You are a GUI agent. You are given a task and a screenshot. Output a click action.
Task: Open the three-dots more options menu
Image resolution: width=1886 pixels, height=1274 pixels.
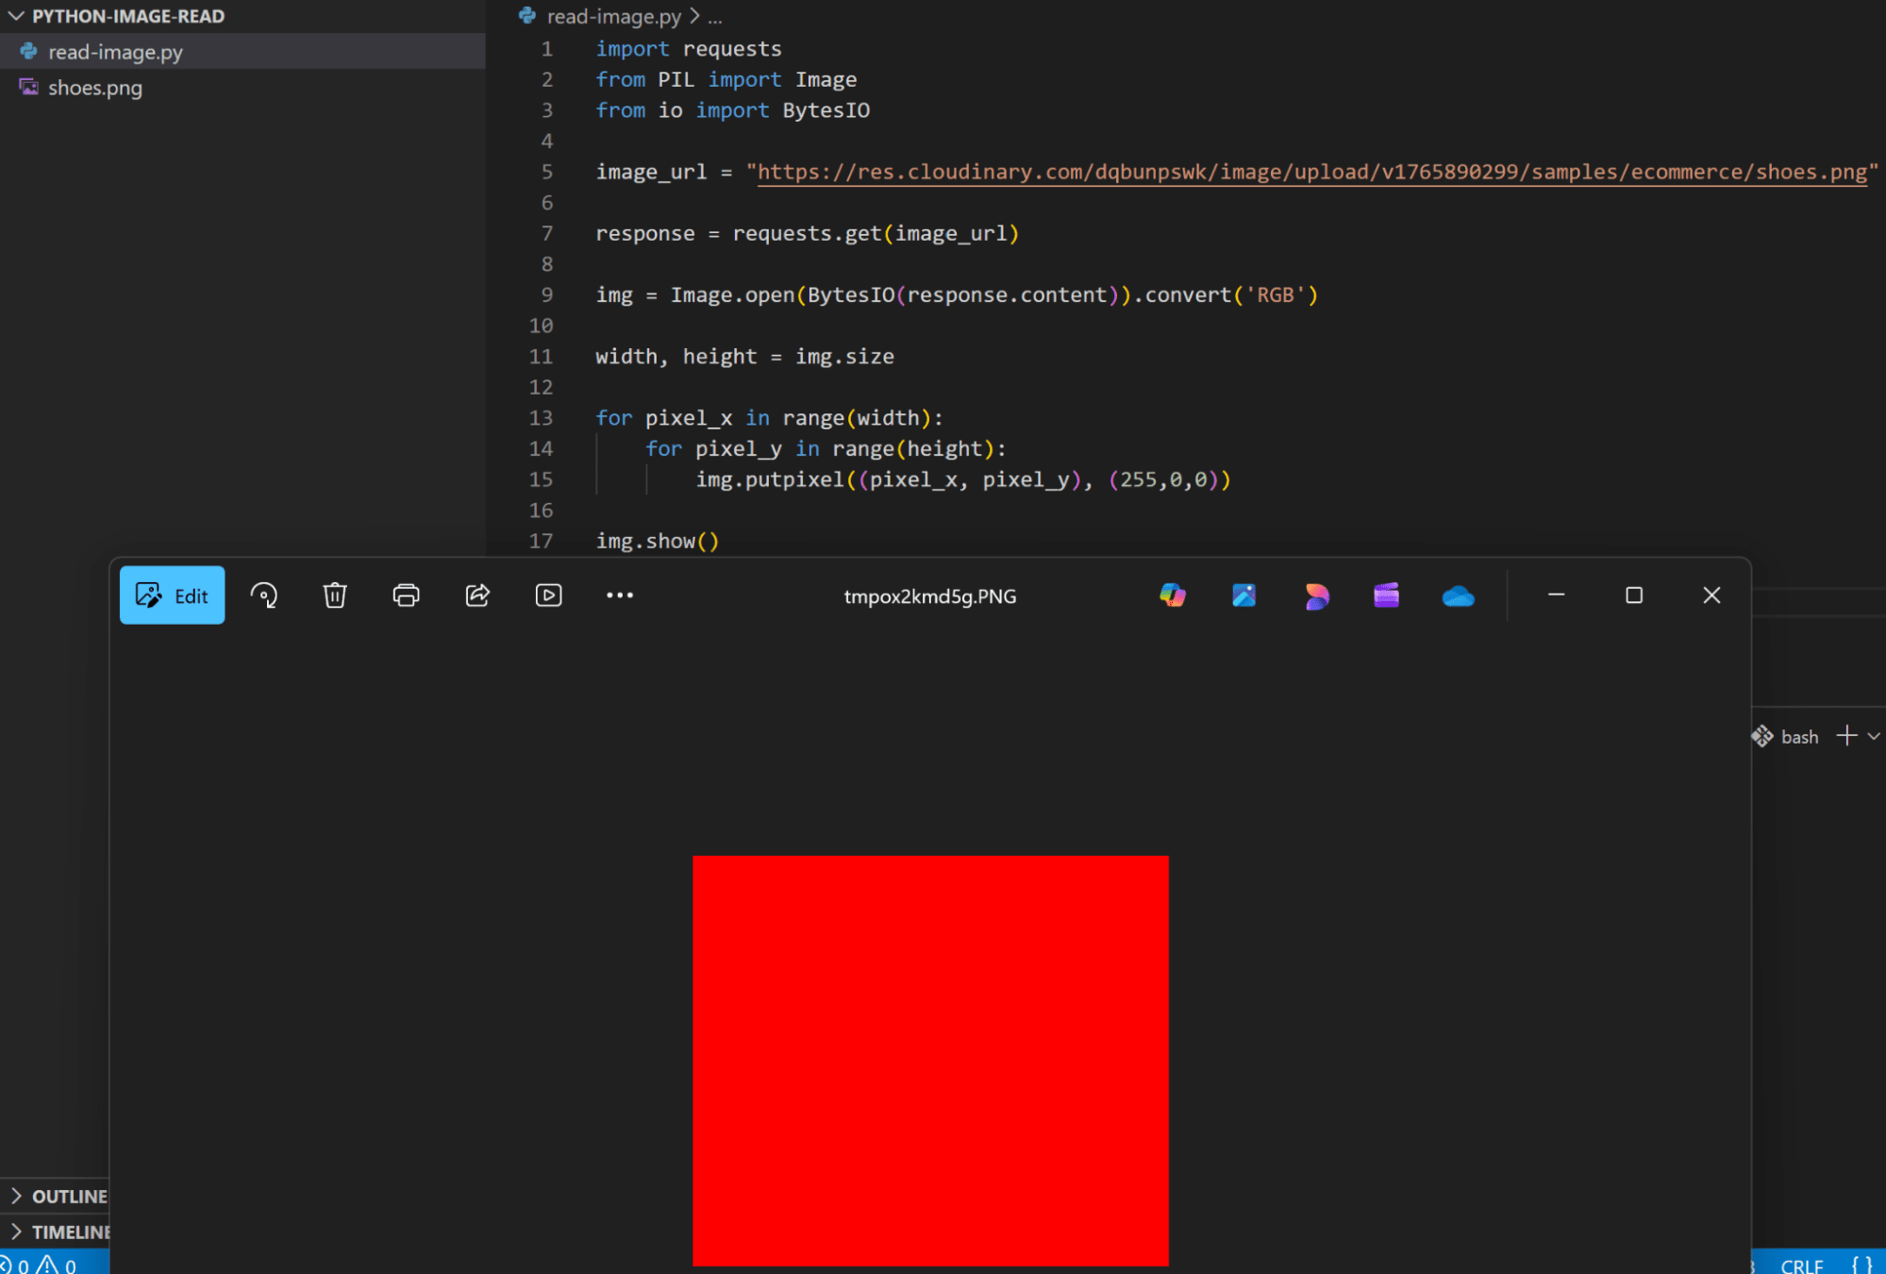pos(619,595)
